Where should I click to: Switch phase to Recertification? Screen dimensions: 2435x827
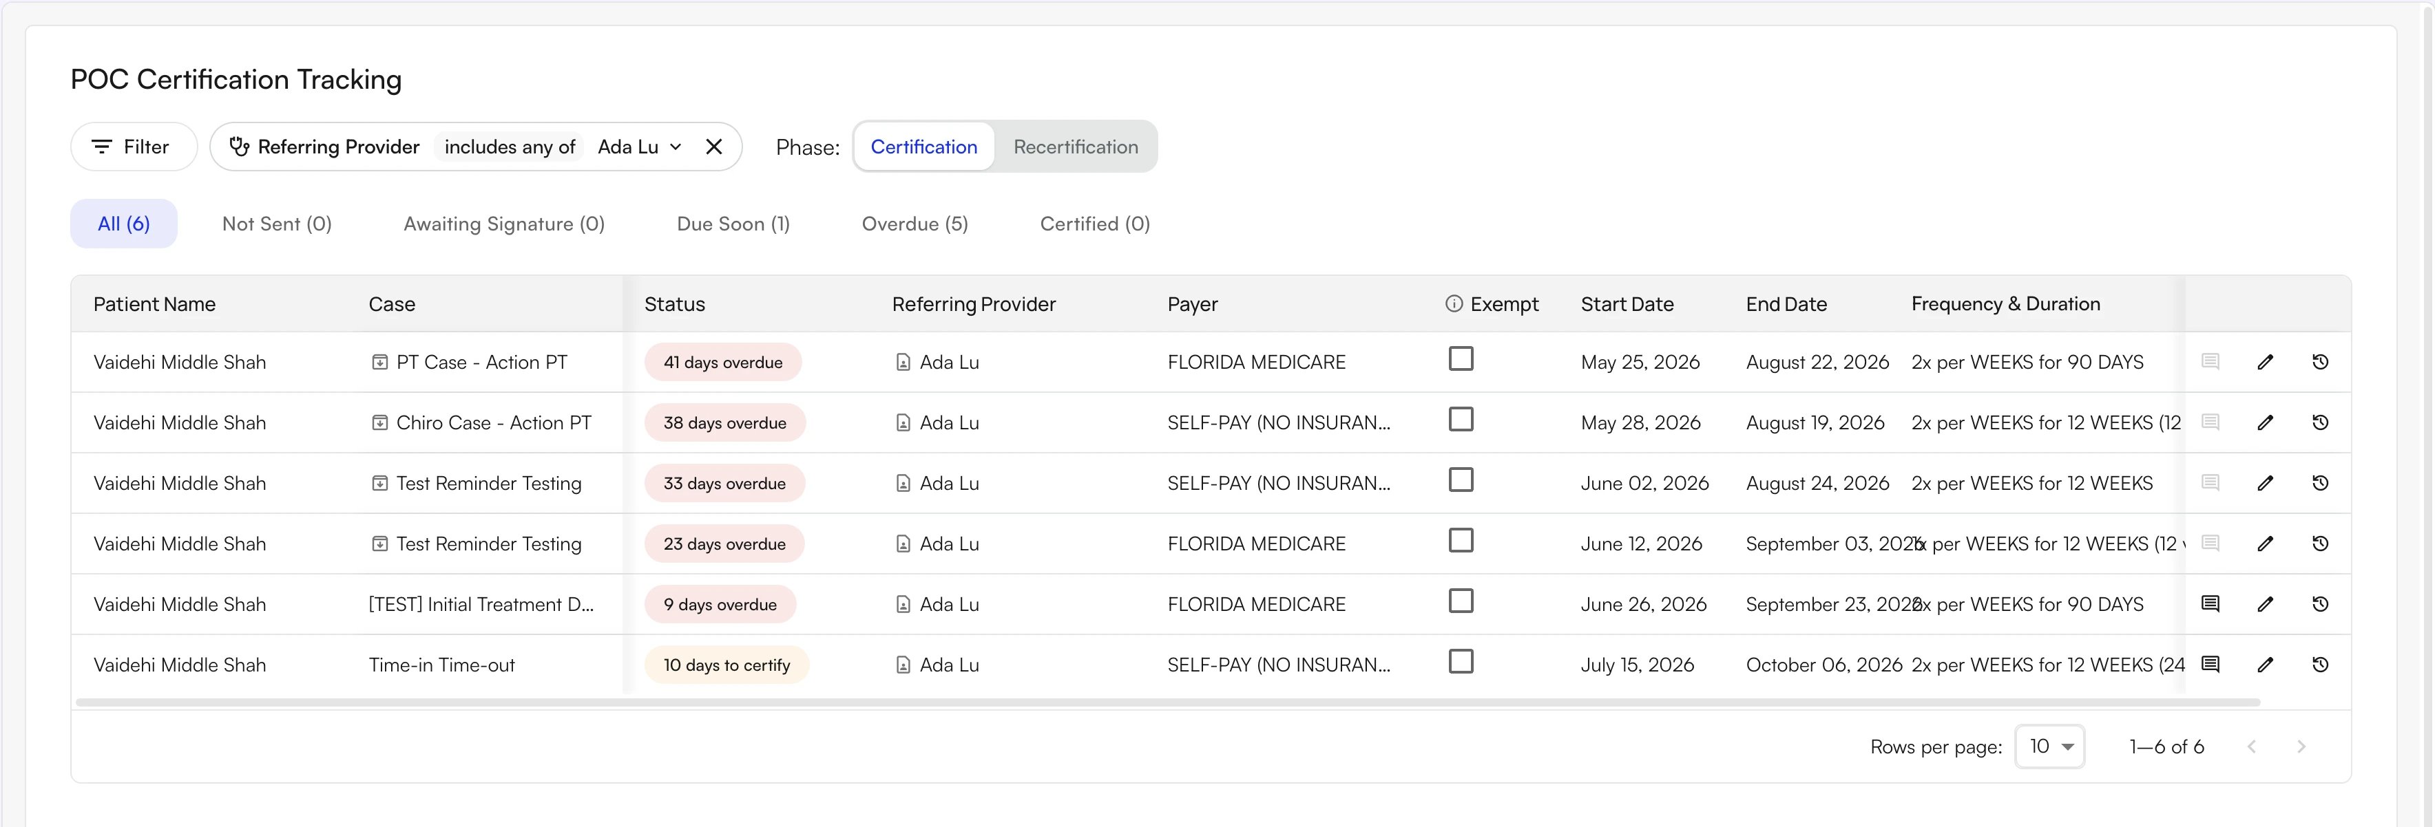click(x=1076, y=147)
